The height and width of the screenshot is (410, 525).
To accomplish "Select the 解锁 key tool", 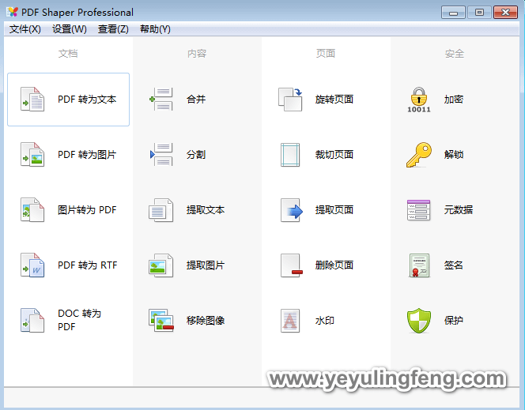I will 455,155.
